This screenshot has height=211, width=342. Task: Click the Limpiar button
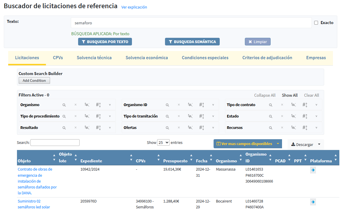tap(257, 42)
